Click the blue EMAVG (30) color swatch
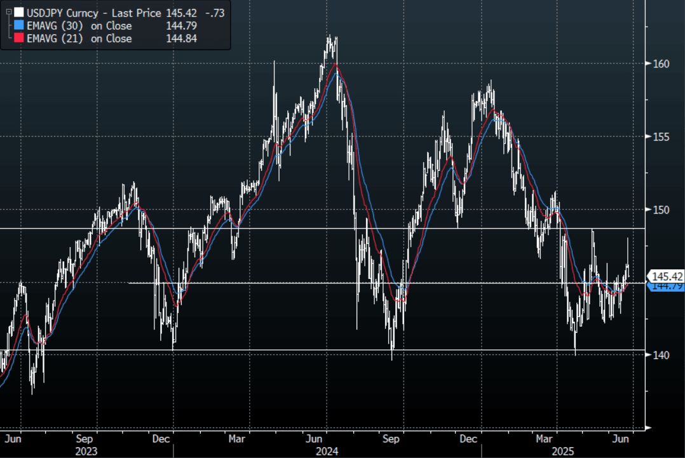This screenshot has height=458, width=685. point(18,26)
